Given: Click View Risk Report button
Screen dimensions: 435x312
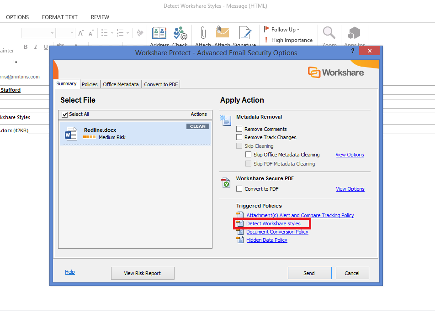Looking at the screenshot, I should pyautogui.click(x=143, y=273).
